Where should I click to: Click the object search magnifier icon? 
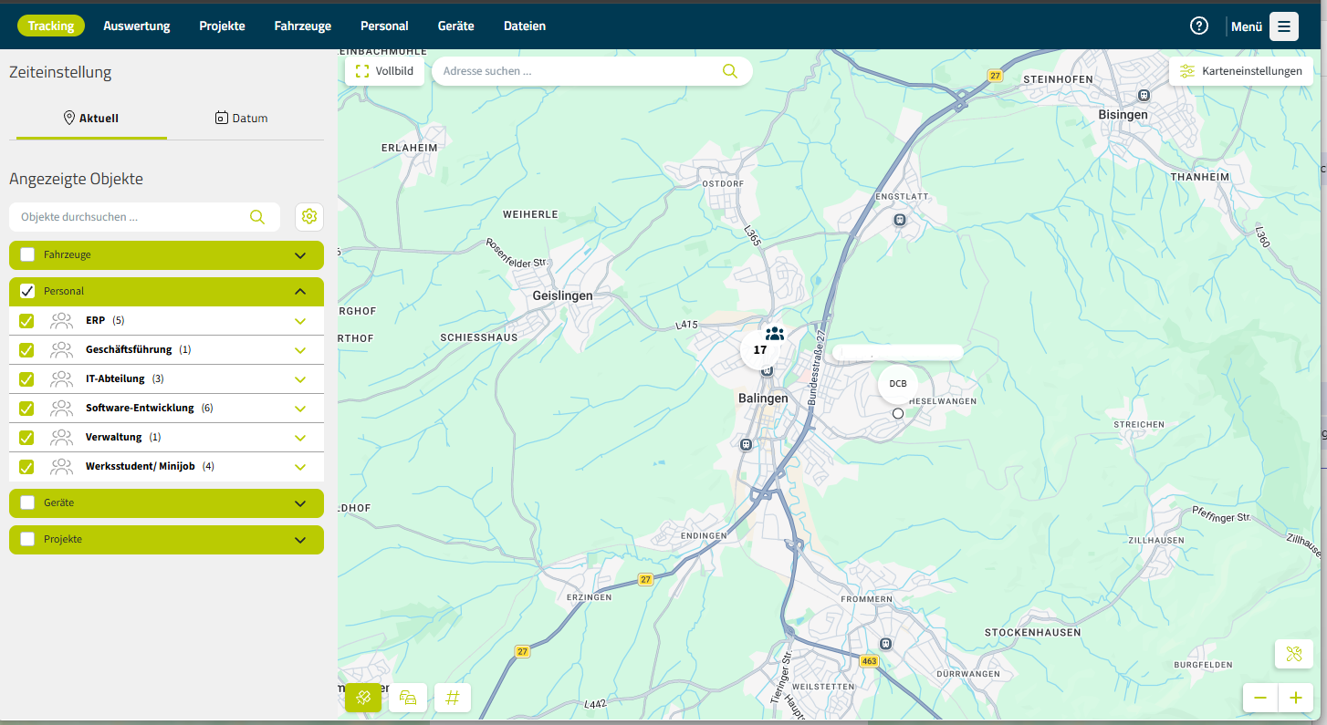pos(257,217)
